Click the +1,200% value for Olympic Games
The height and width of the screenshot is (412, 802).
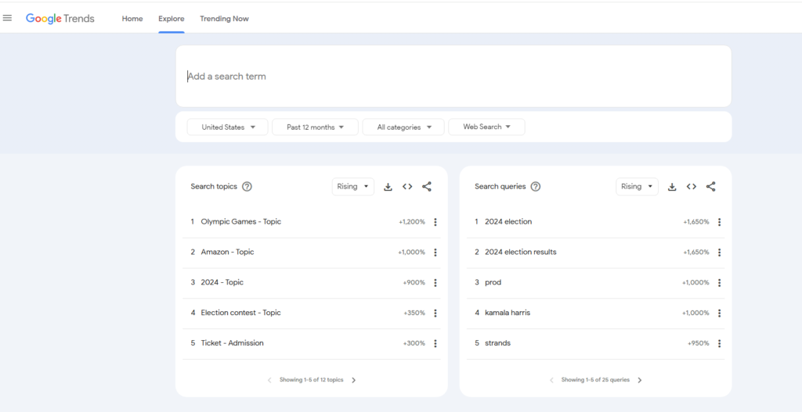[x=412, y=222]
